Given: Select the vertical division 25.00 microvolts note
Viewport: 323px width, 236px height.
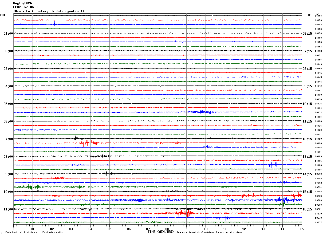Looking at the screenshot, I should (34, 233).
